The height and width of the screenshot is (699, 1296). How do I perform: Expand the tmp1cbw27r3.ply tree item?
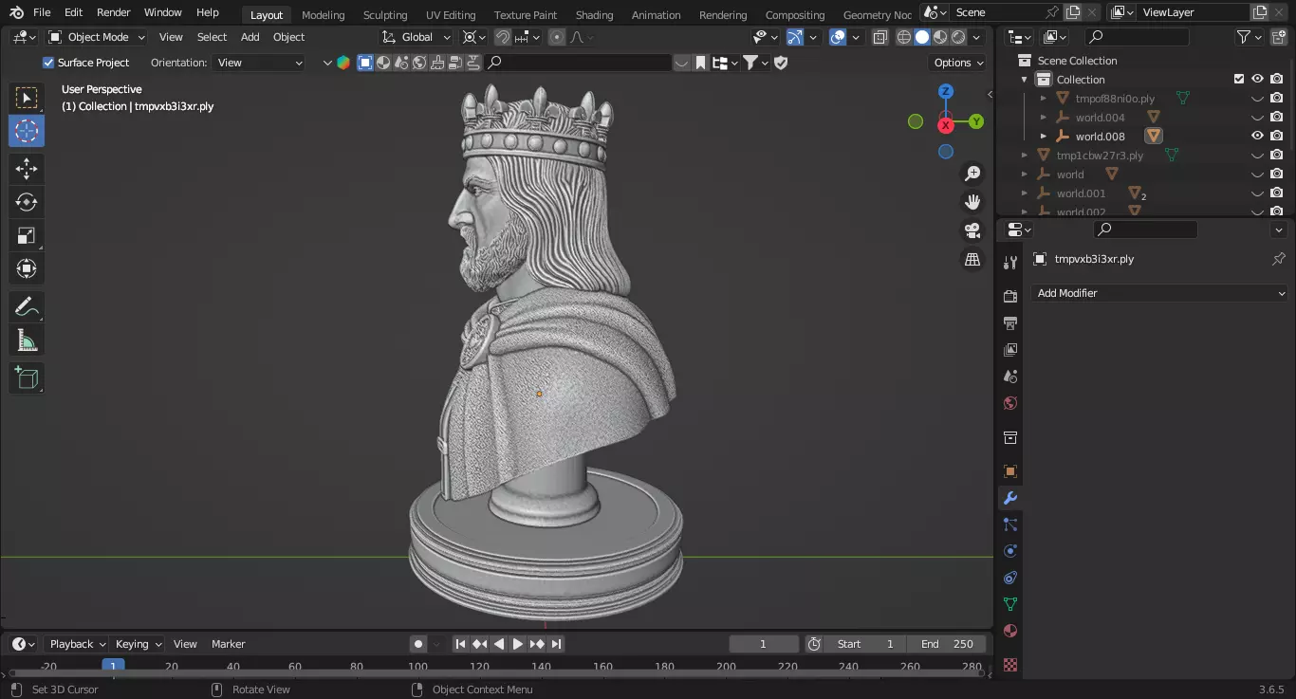tap(1025, 156)
